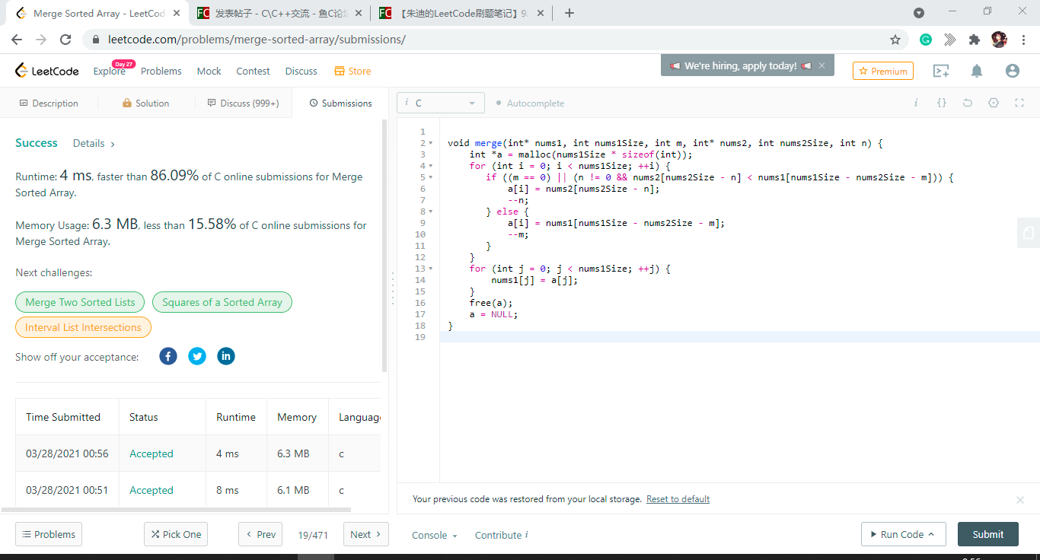Open the Contest menu

pyautogui.click(x=253, y=71)
